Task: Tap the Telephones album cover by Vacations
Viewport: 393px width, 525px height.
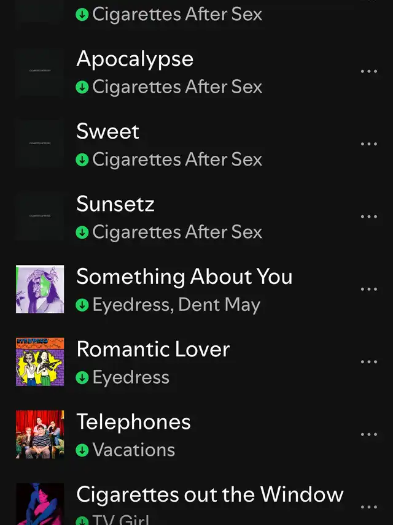Action: [x=40, y=434]
